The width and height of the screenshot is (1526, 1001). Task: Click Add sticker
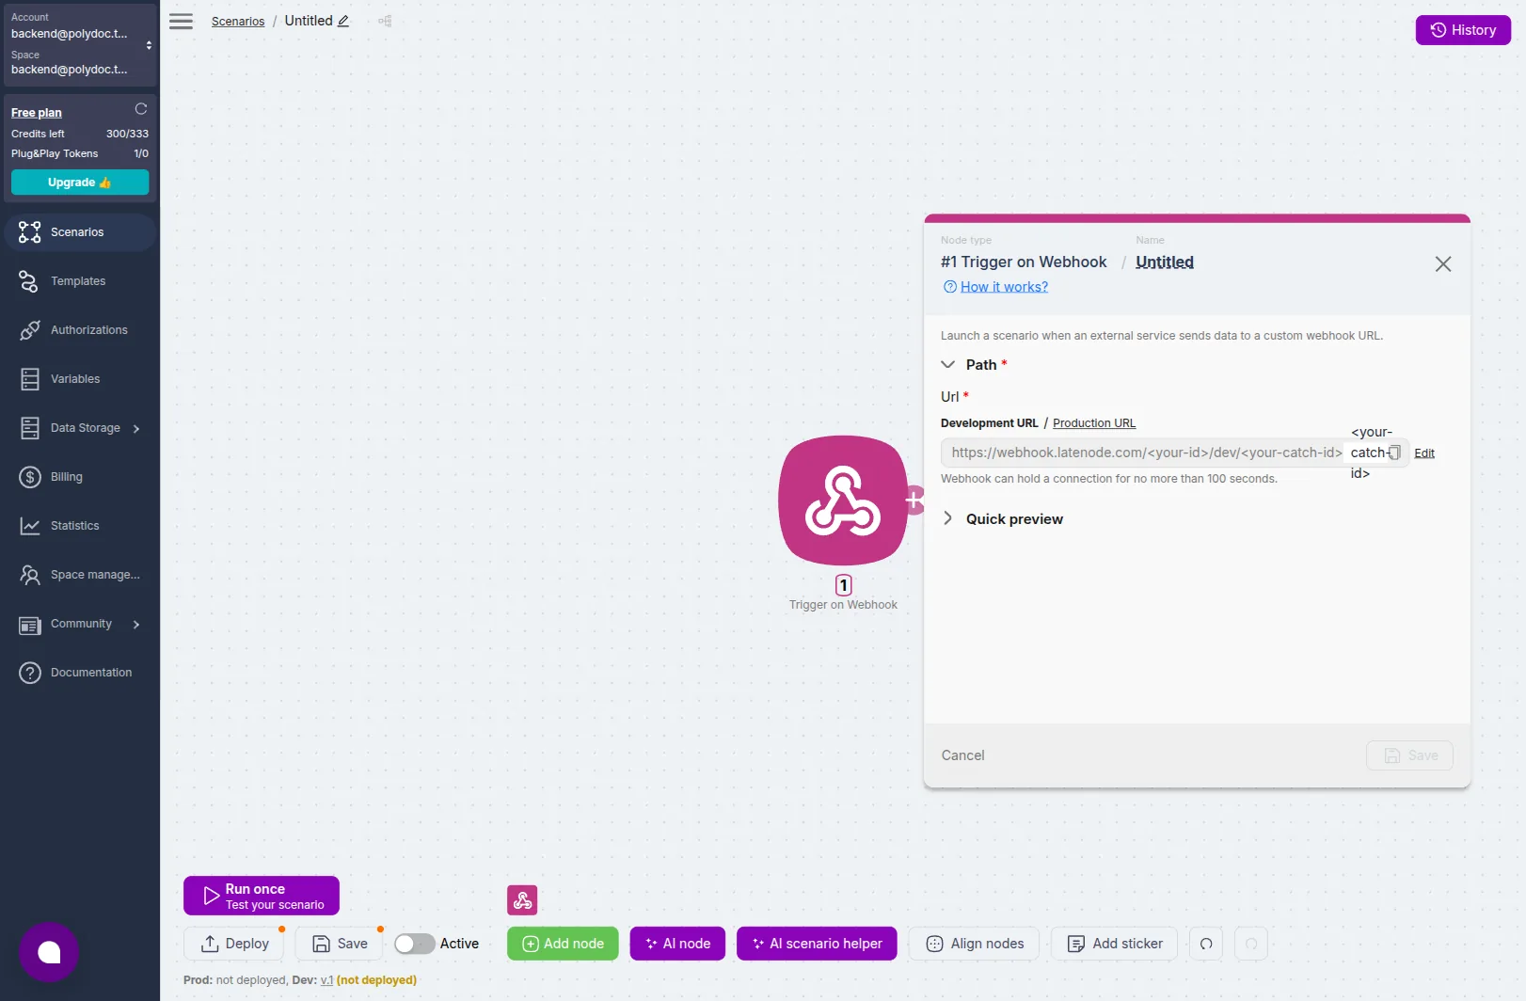(1115, 944)
